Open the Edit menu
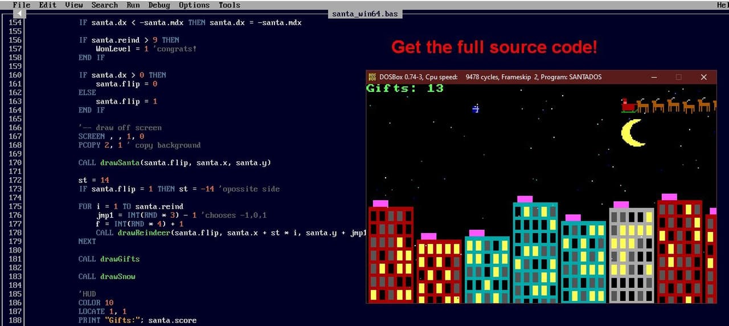This screenshot has width=729, height=326. pos(48,5)
